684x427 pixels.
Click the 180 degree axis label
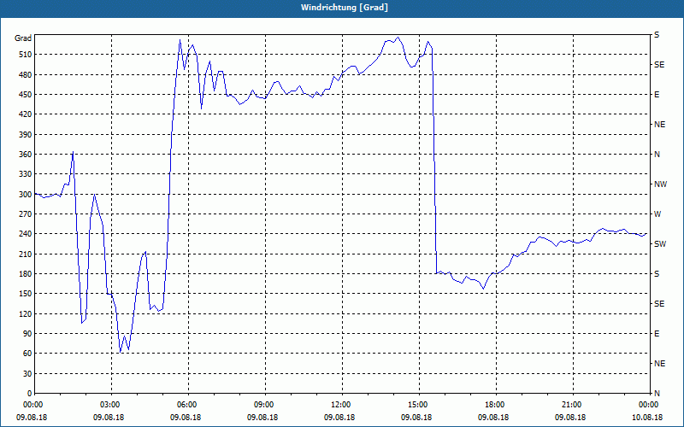26,274
